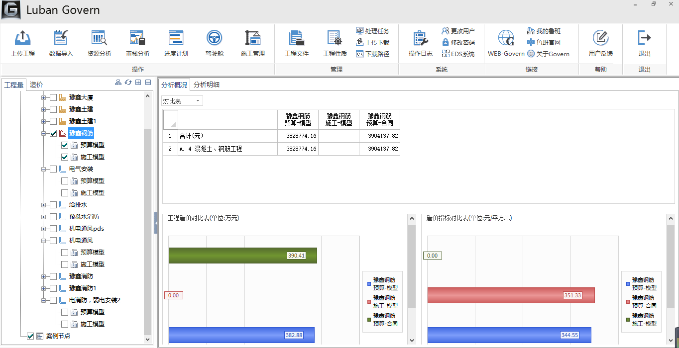Open 鲁班官网 official website icon
Viewport: 679px width, 348px height.
[531, 42]
